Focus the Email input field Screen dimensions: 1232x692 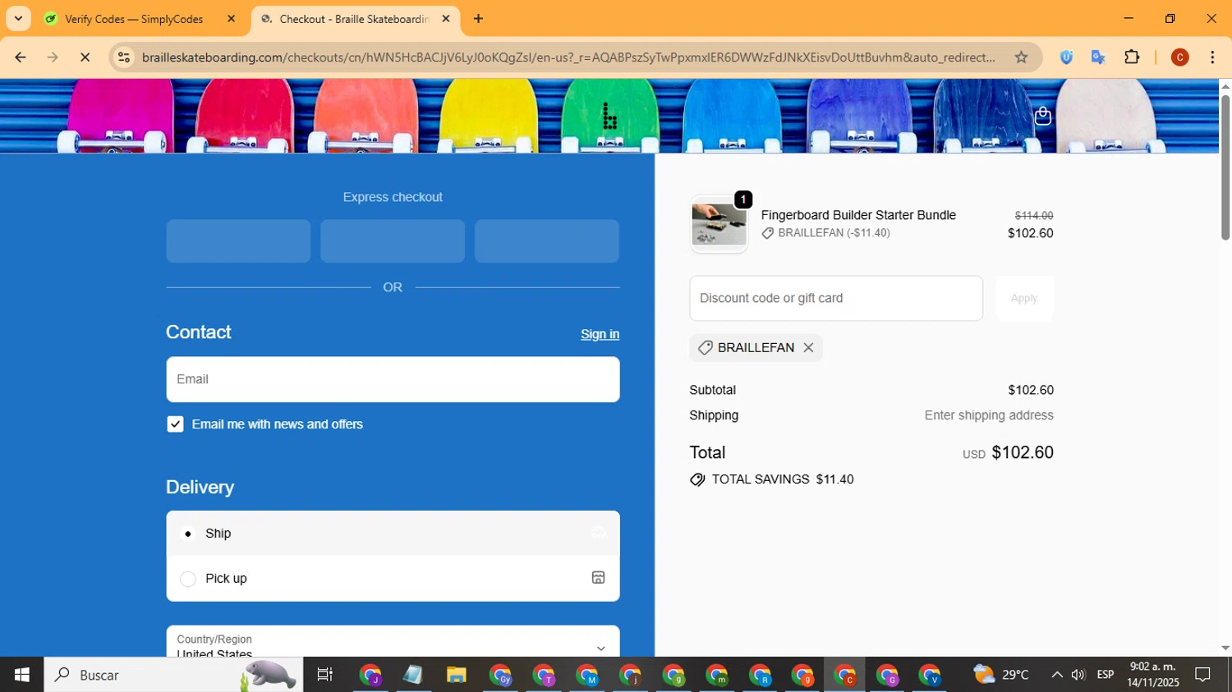point(393,379)
